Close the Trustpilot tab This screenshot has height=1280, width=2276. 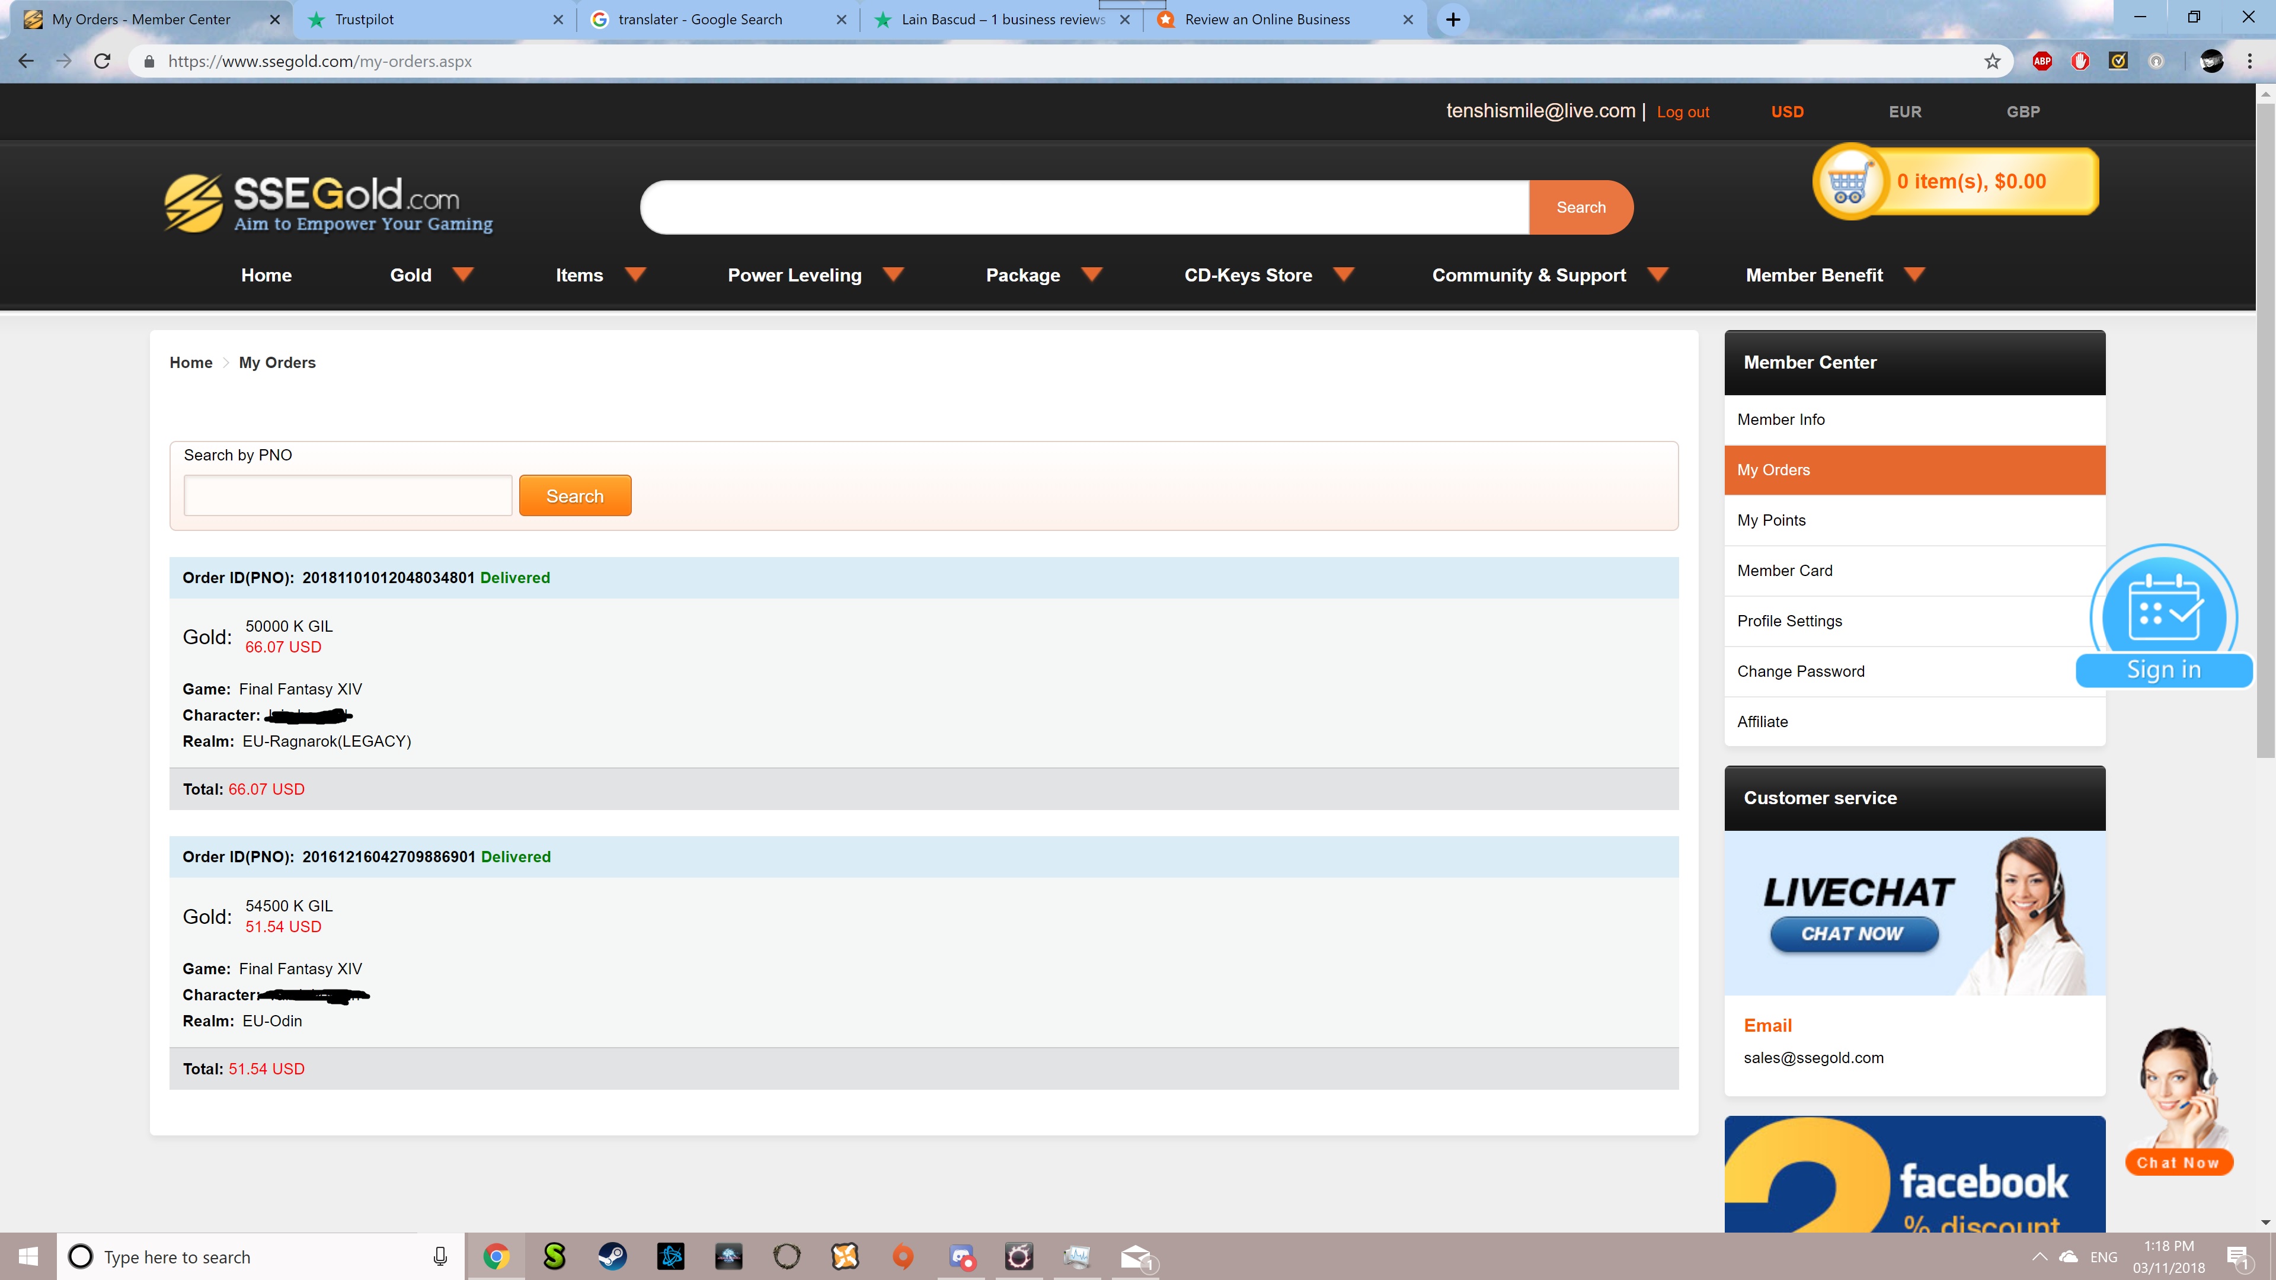pos(558,20)
